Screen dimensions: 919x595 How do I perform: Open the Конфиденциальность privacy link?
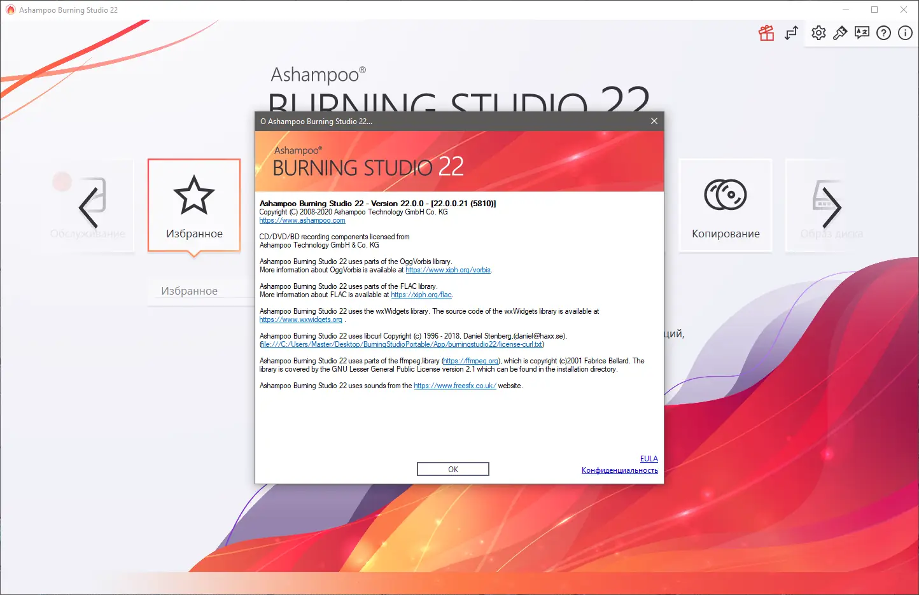[x=620, y=470]
